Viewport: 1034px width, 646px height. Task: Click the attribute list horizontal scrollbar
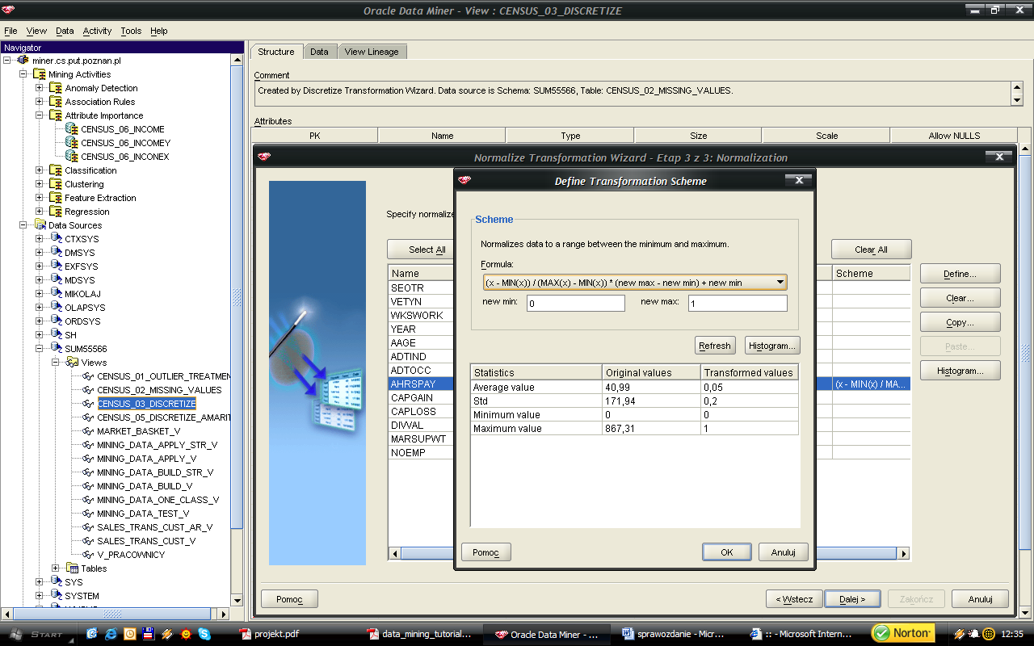coord(650,553)
